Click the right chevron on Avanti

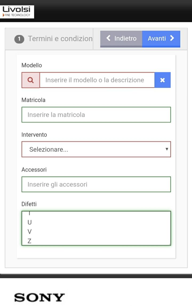click(x=172, y=38)
